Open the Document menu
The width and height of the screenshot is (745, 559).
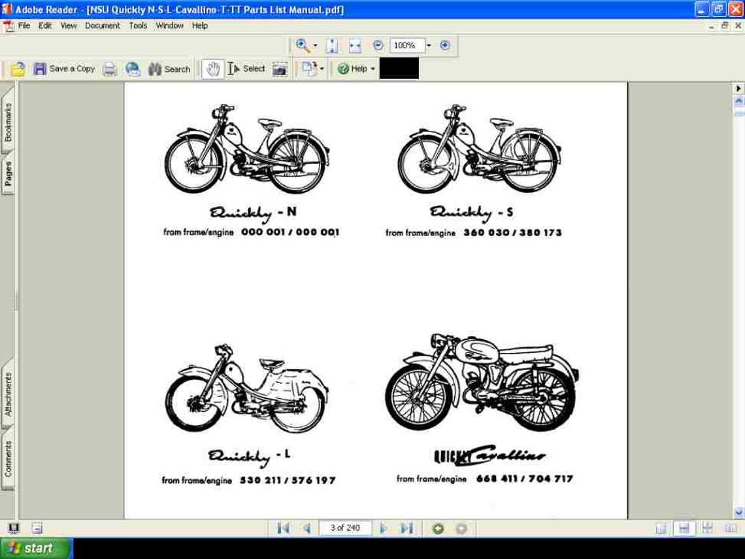(103, 25)
